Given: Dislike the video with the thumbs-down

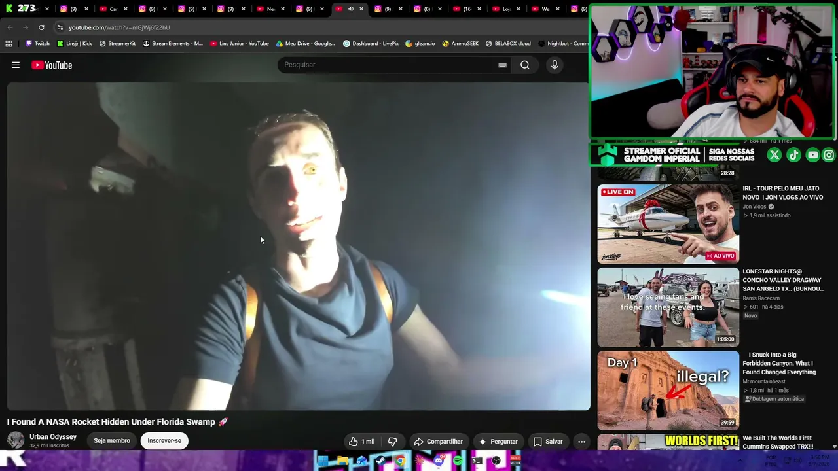Looking at the screenshot, I should pos(393,442).
